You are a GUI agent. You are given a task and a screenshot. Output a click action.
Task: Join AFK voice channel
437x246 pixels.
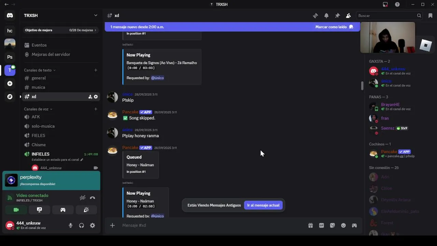coord(60,117)
